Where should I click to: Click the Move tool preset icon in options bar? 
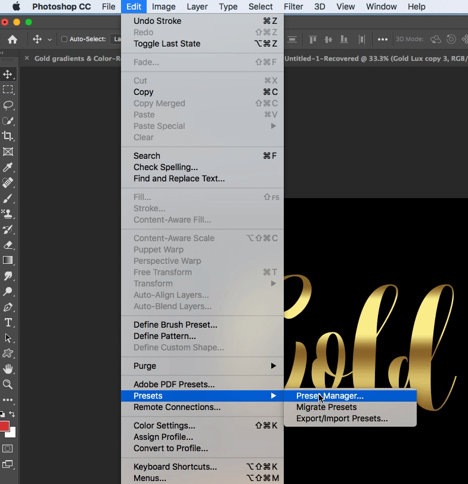click(x=37, y=39)
